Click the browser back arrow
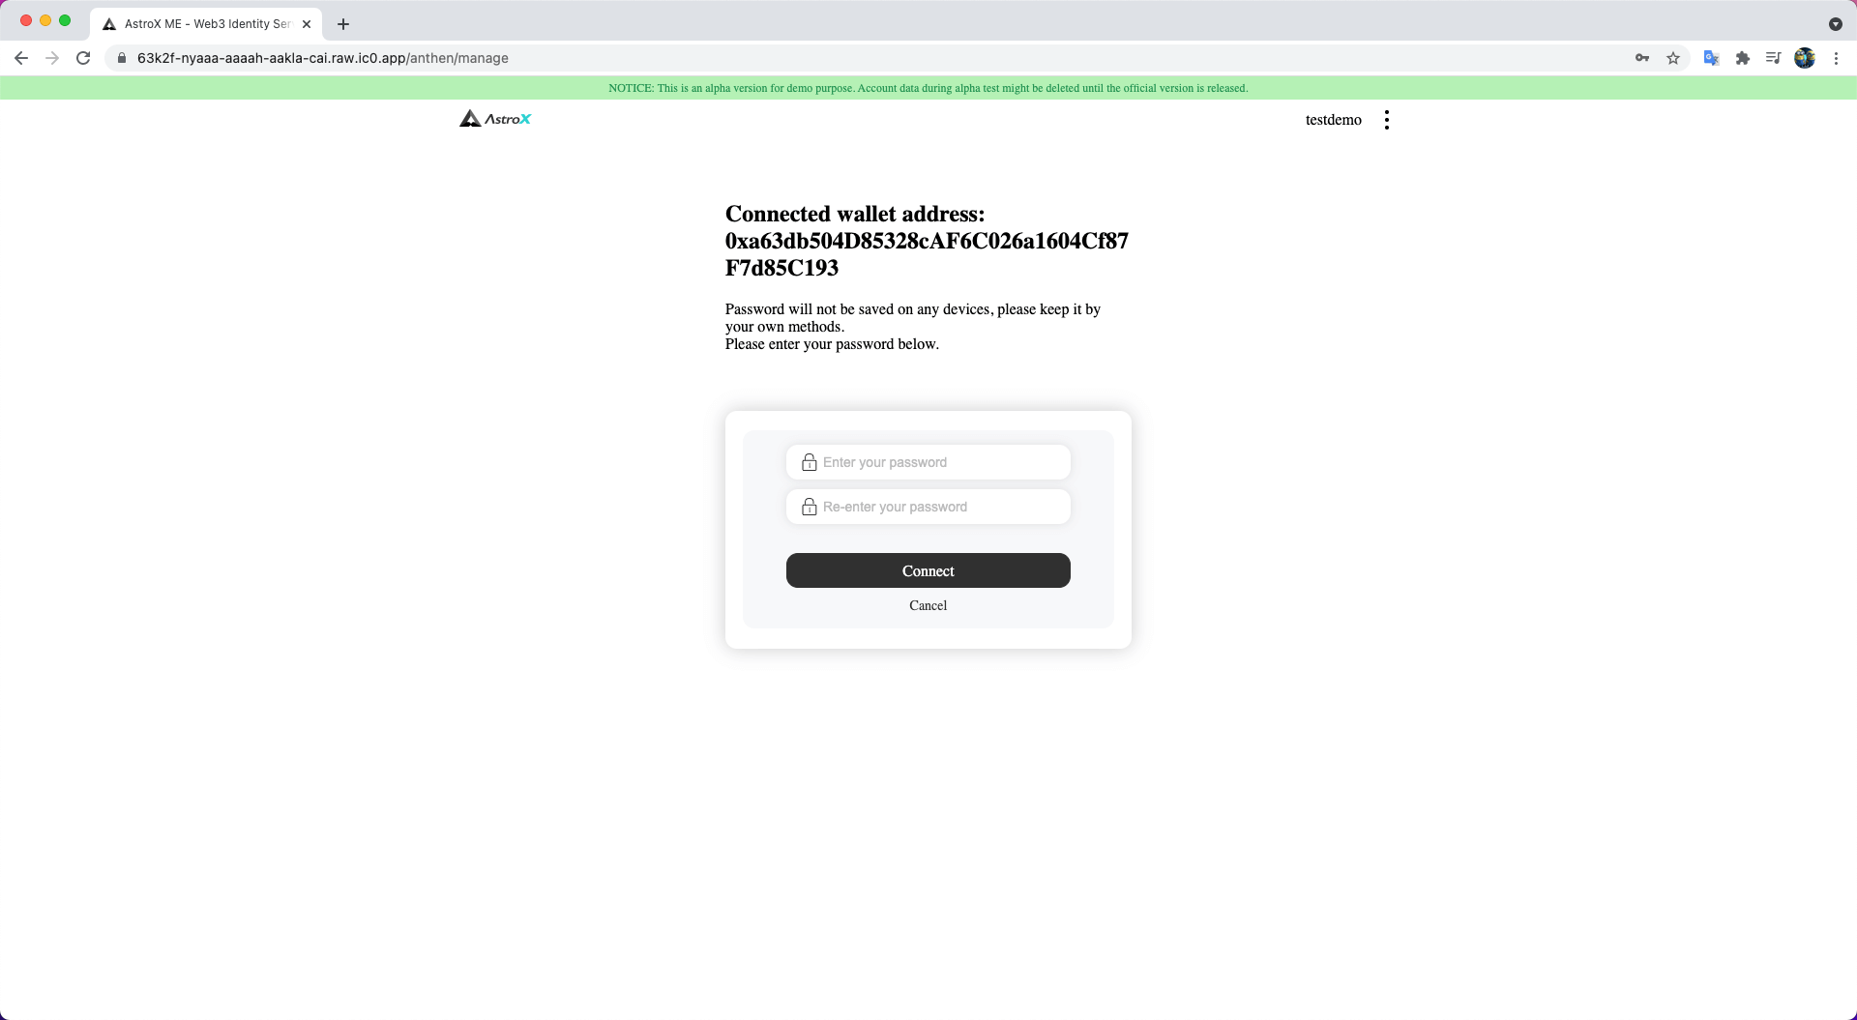Screen dimensions: 1857x1020 click(x=21, y=58)
